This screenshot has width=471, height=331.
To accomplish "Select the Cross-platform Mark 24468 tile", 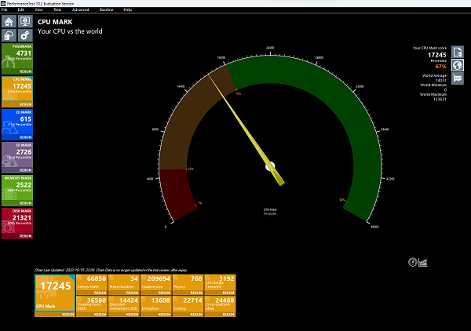I will click(220, 304).
